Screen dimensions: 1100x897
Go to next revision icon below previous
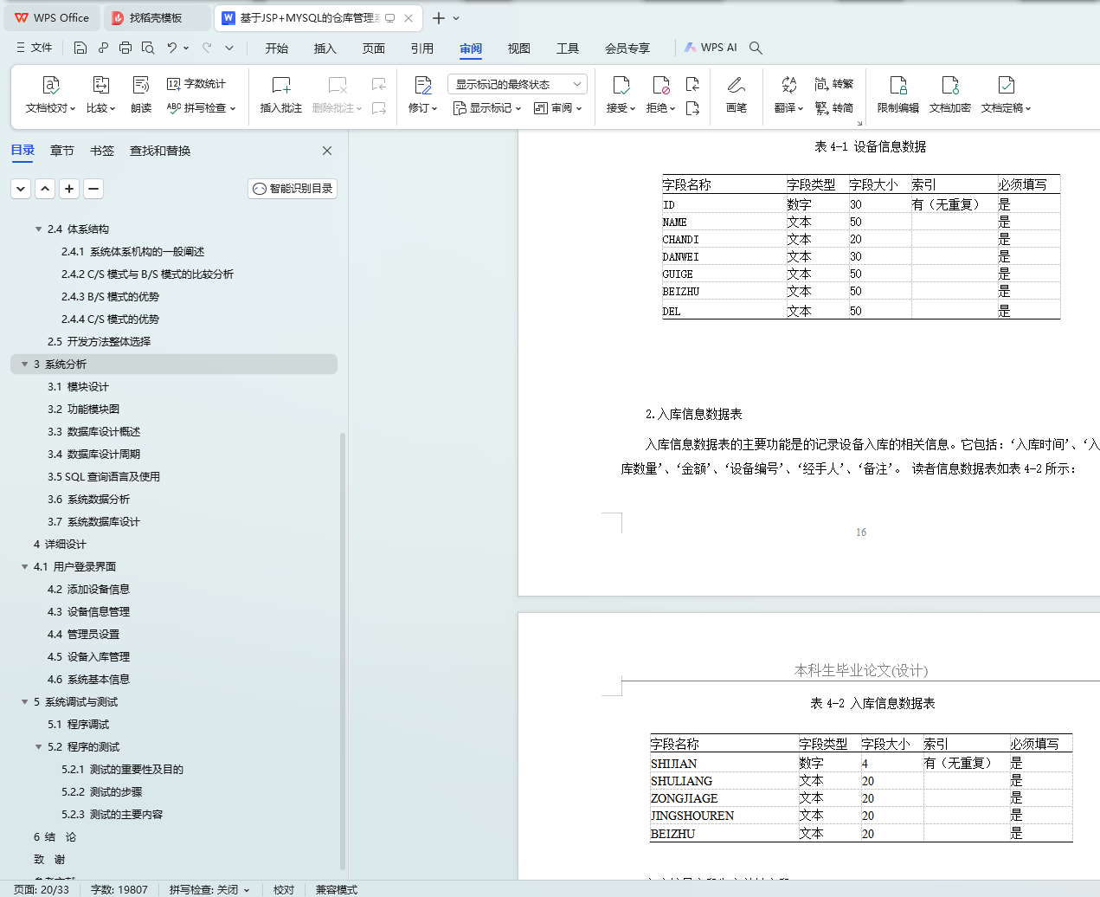point(692,108)
